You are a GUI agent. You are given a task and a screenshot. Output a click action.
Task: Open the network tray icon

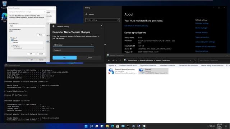coord(211,126)
